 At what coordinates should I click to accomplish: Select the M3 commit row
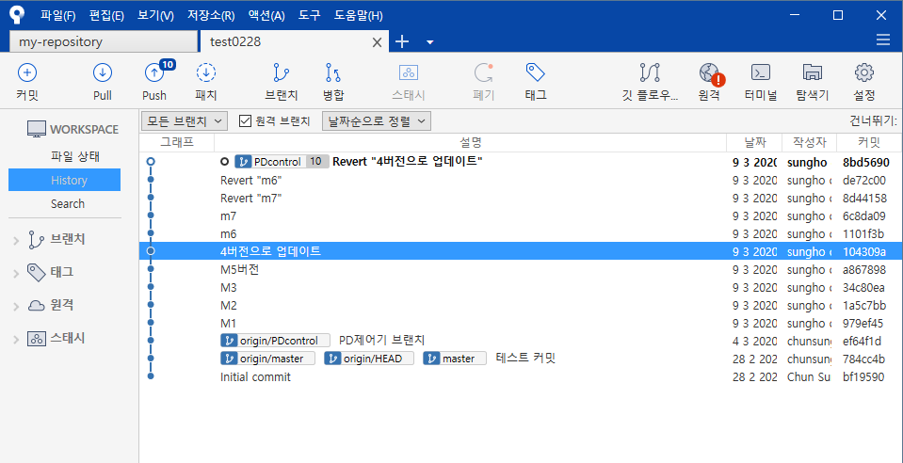click(x=522, y=287)
